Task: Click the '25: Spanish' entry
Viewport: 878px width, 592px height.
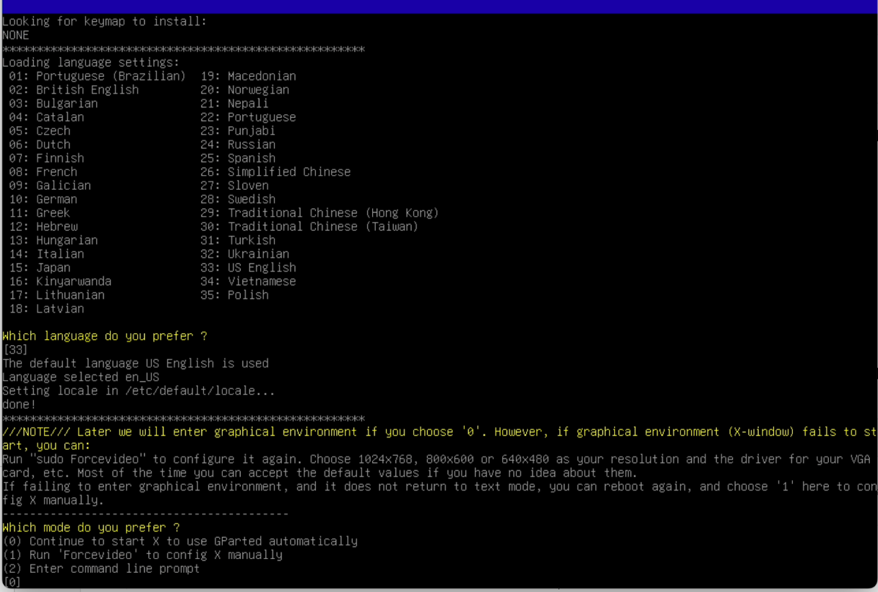Action: tap(238, 159)
